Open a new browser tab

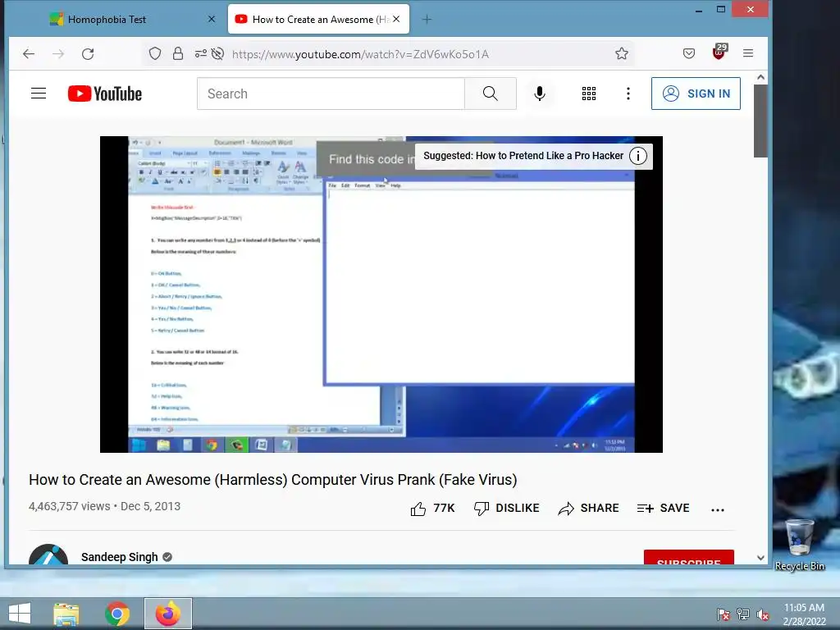(x=427, y=20)
